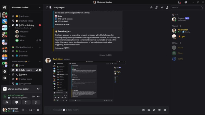Image resolution: width=205 pixels, height=115 pixels.
Task: Open progression channel
Action: tap(26, 84)
